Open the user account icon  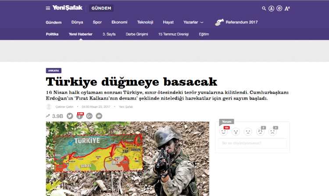271,8
